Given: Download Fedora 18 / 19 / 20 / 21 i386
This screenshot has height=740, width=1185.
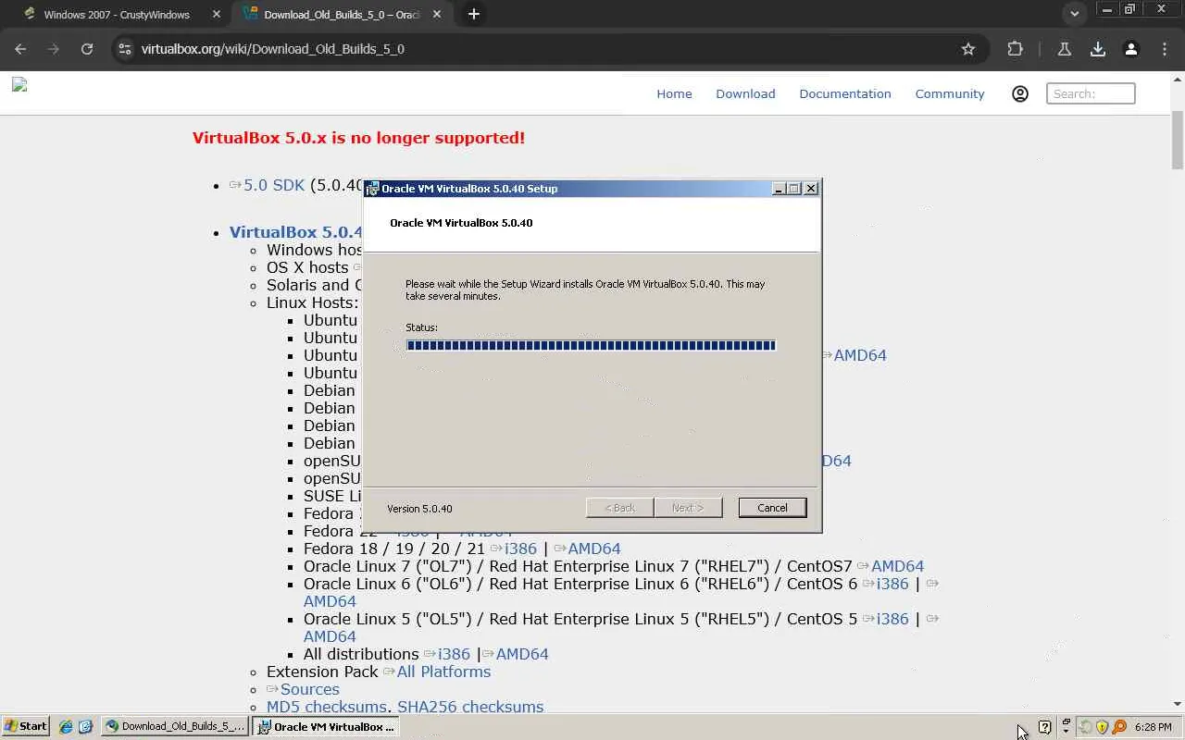Looking at the screenshot, I should [520, 549].
